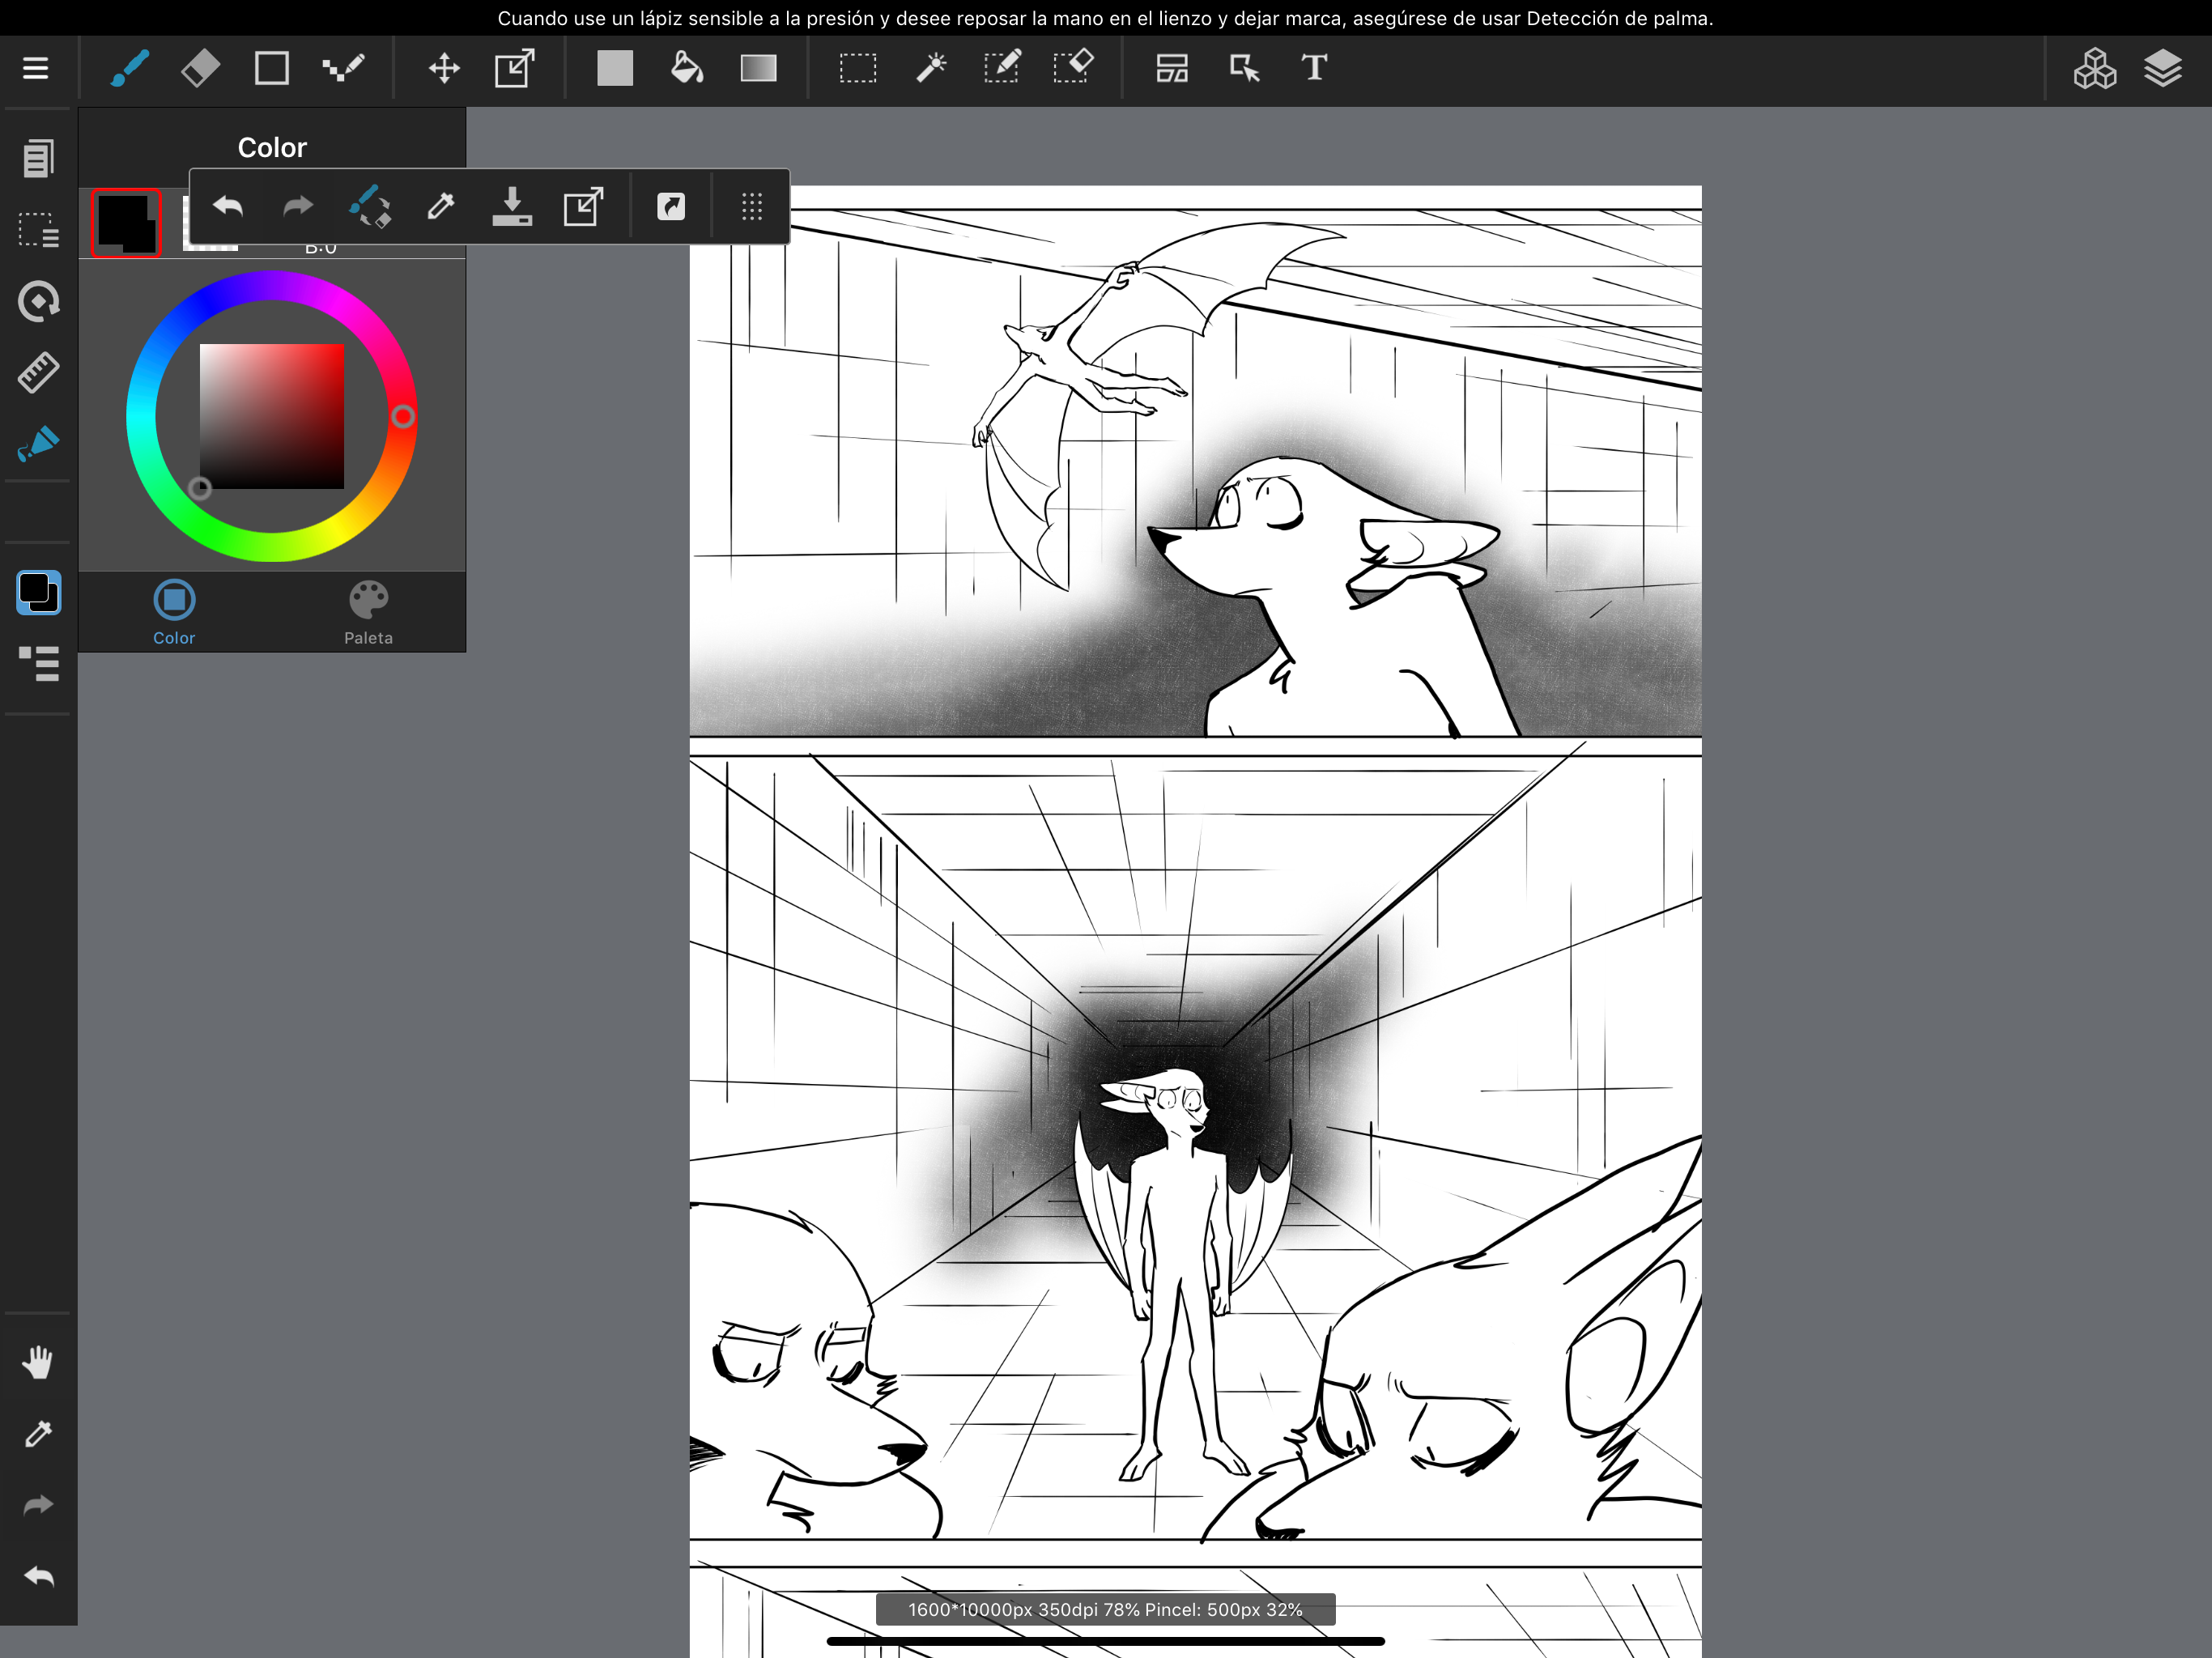Image resolution: width=2212 pixels, height=1658 pixels.
Task: Toggle the ruler guide tool in sidebar
Action: (x=39, y=372)
